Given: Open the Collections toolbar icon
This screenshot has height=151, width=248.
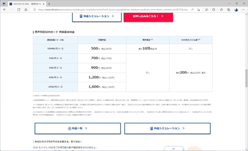Looking at the screenshot, I should (x=228, y=10).
